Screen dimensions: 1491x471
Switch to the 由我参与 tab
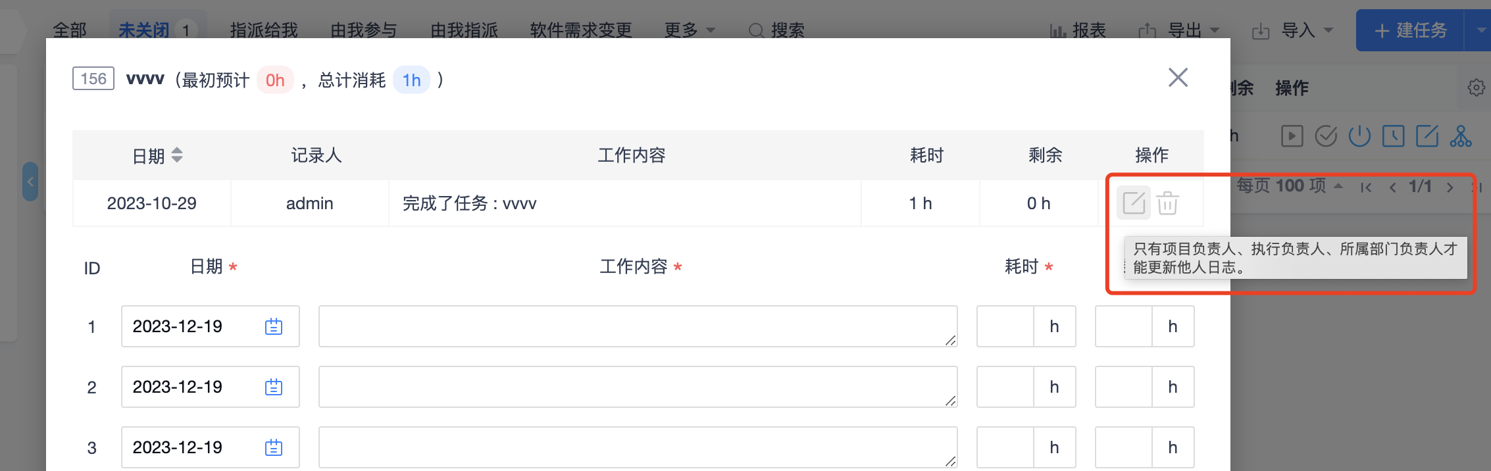coord(364,30)
